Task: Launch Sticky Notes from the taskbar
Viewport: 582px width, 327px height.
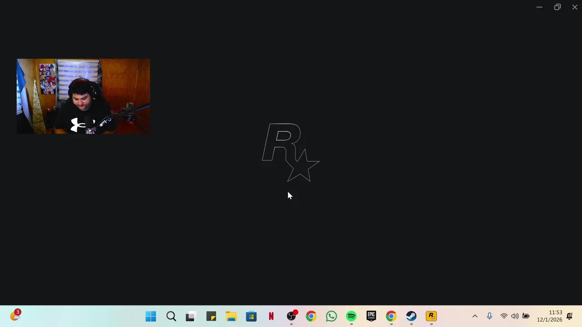Action: click(211, 316)
